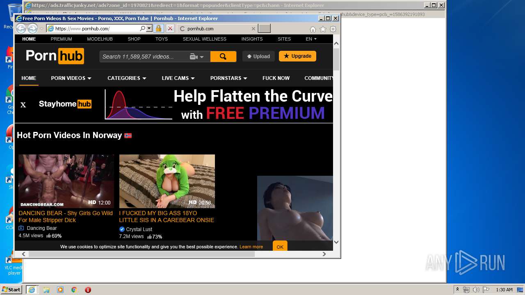Viewport: 525px width, 295px height.
Task: Expand the CATEGORIES navigation dropdown
Action: click(127, 78)
